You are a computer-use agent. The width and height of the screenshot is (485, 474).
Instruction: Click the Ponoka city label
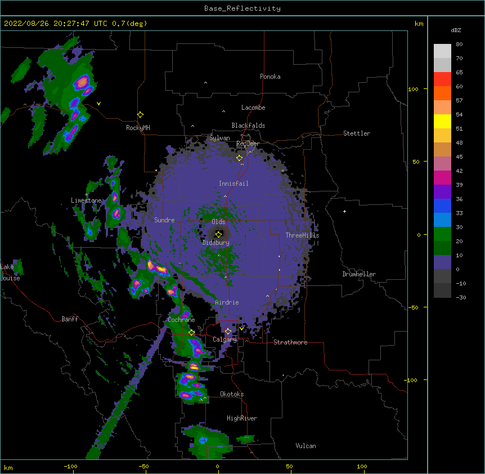[270, 77]
